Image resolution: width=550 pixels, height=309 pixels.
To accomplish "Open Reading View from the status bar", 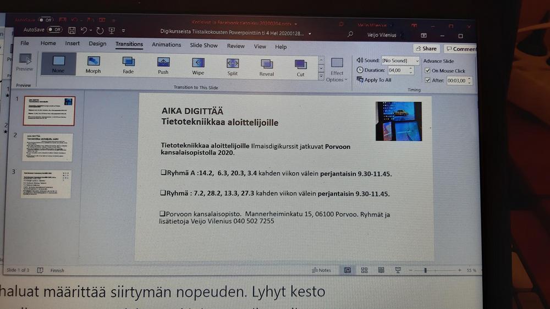I will click(381, 270).
